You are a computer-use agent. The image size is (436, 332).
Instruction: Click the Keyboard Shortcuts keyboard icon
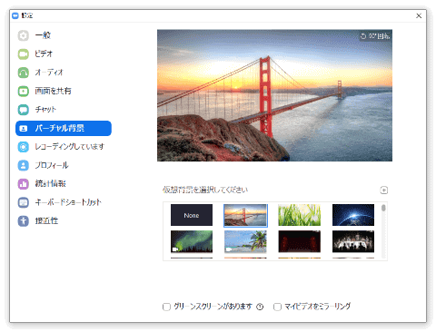[24, 202]
